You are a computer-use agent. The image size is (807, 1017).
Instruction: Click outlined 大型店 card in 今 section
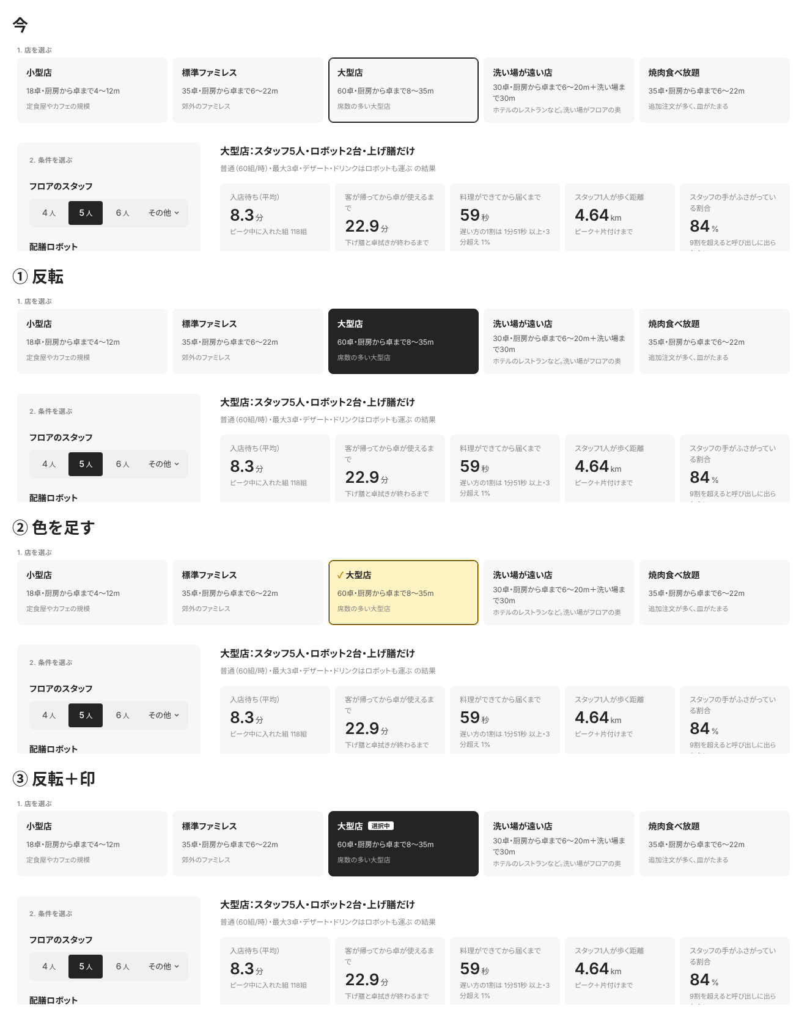coord(403,90)
